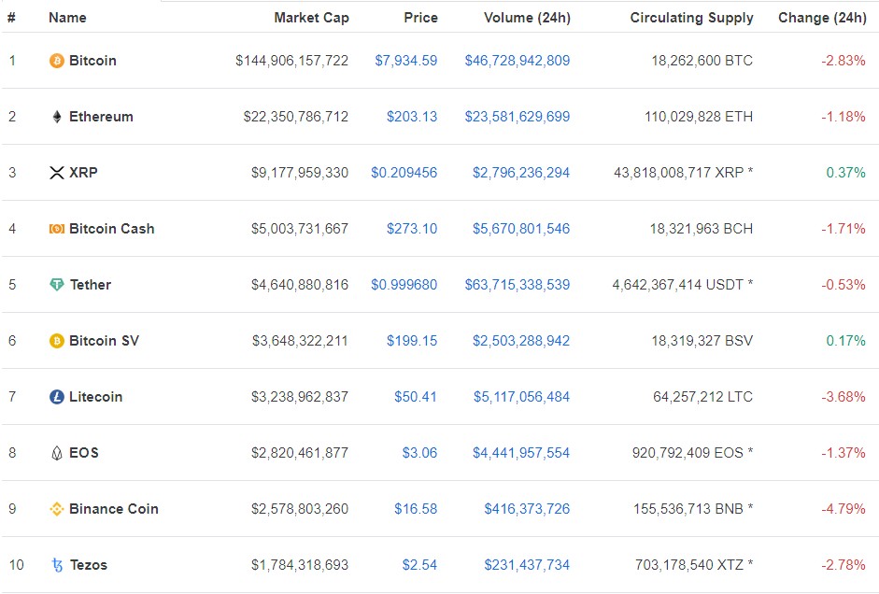Click Litecoin volume $5,117,056,484
The width and height of the screenshot is (879, 594).
(521, 397)
